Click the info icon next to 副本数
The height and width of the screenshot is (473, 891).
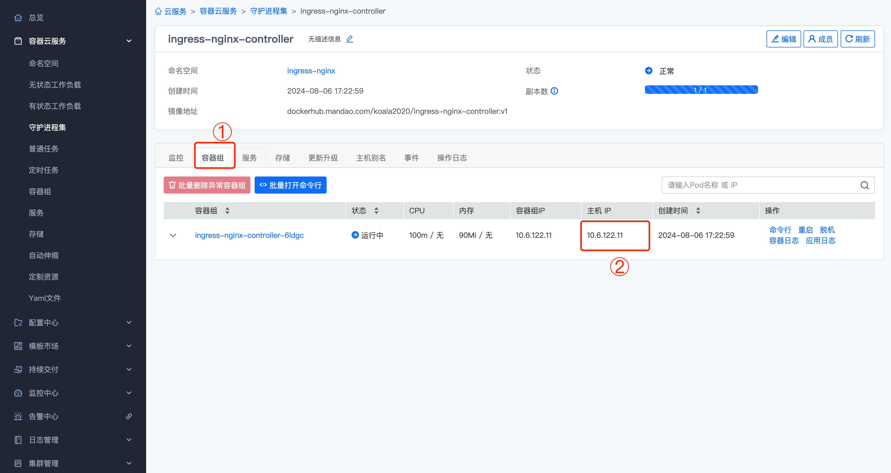tap(554, 91)
